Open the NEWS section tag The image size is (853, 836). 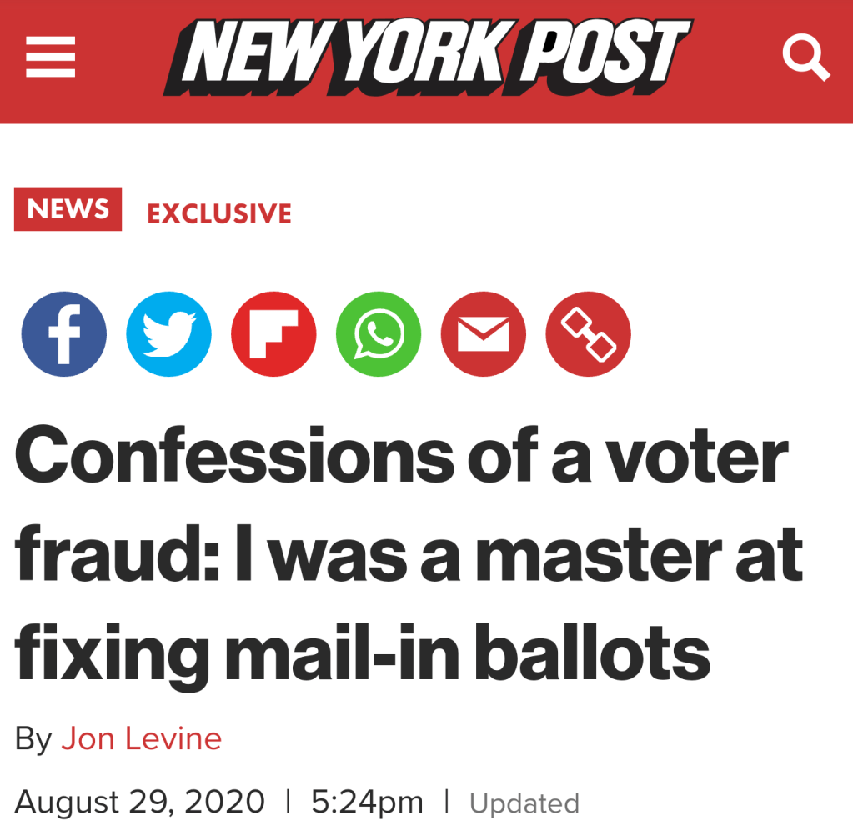pyautogui.click(x=68, y=209)
